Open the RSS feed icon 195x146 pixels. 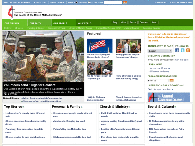(x=188, y=50)
